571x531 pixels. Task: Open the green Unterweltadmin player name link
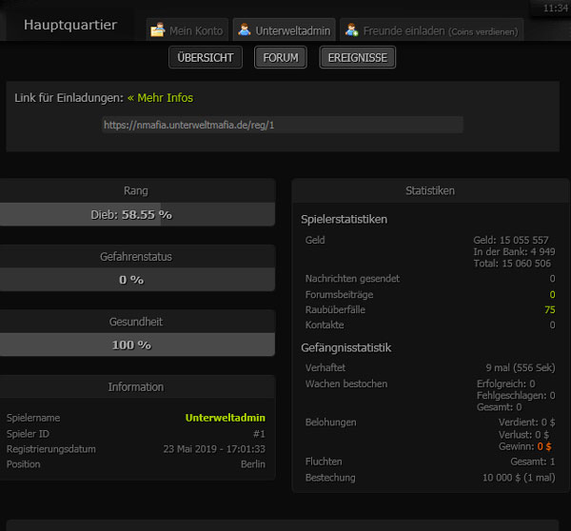point(225,418)
